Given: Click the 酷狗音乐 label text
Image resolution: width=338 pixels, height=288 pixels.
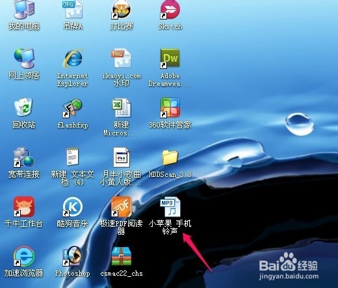Looking at the screenshot, I should click(72, 224).
